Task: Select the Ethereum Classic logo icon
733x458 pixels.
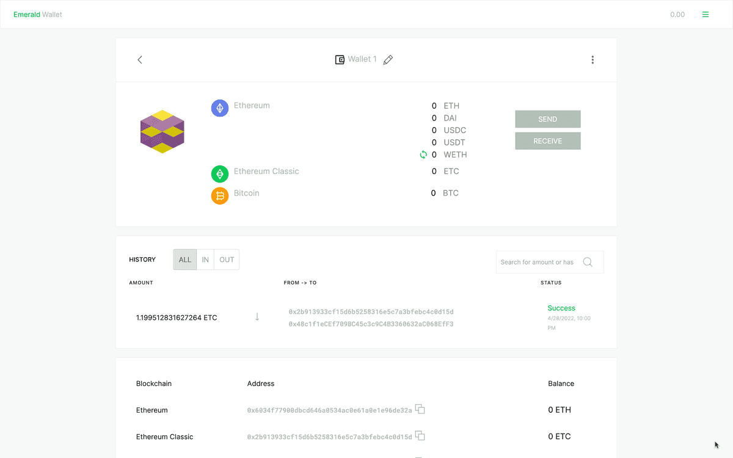Action: 219,174
